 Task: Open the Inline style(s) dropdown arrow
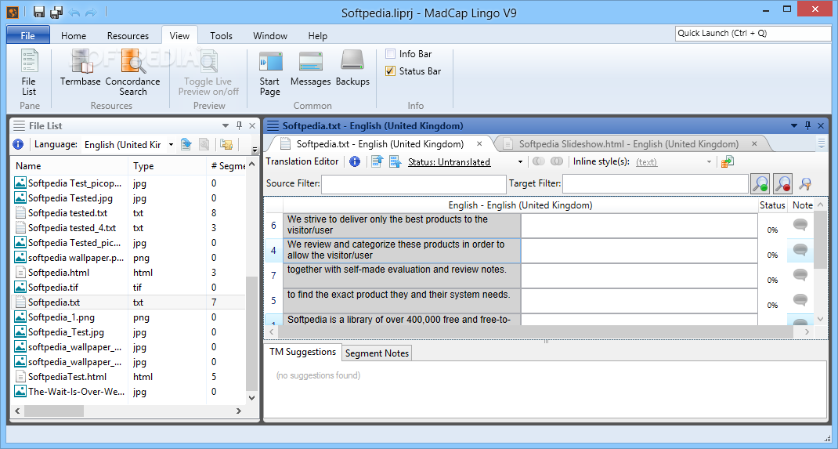[710, 161]
